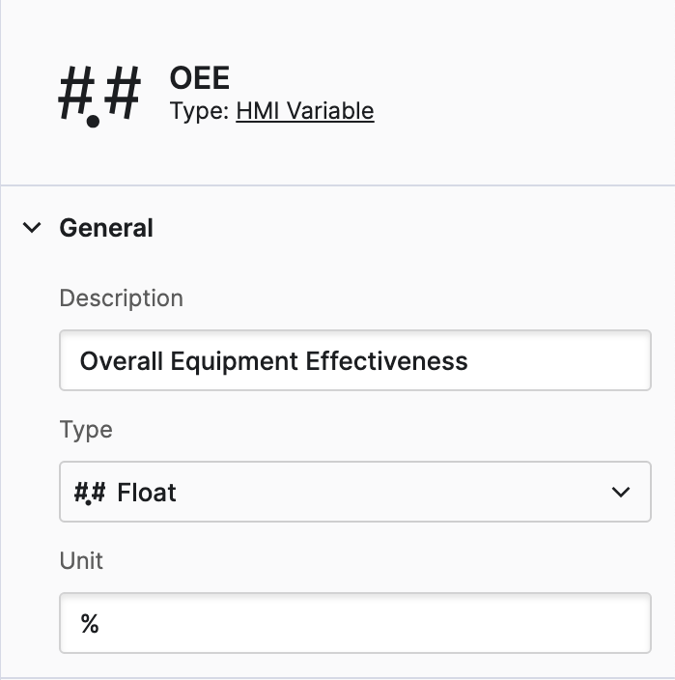Collapse the General section chevron
Image resolution: width=675 pixels, height=680 pixels.
33,228
